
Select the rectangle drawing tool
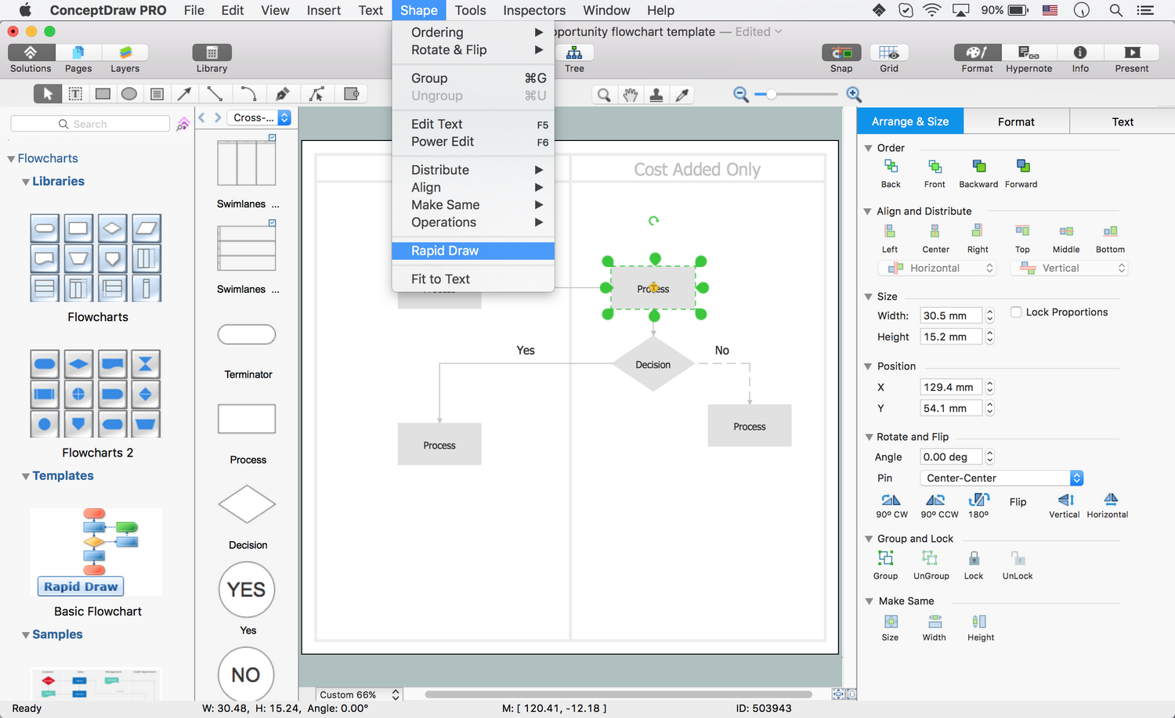(x=103, y=94)
